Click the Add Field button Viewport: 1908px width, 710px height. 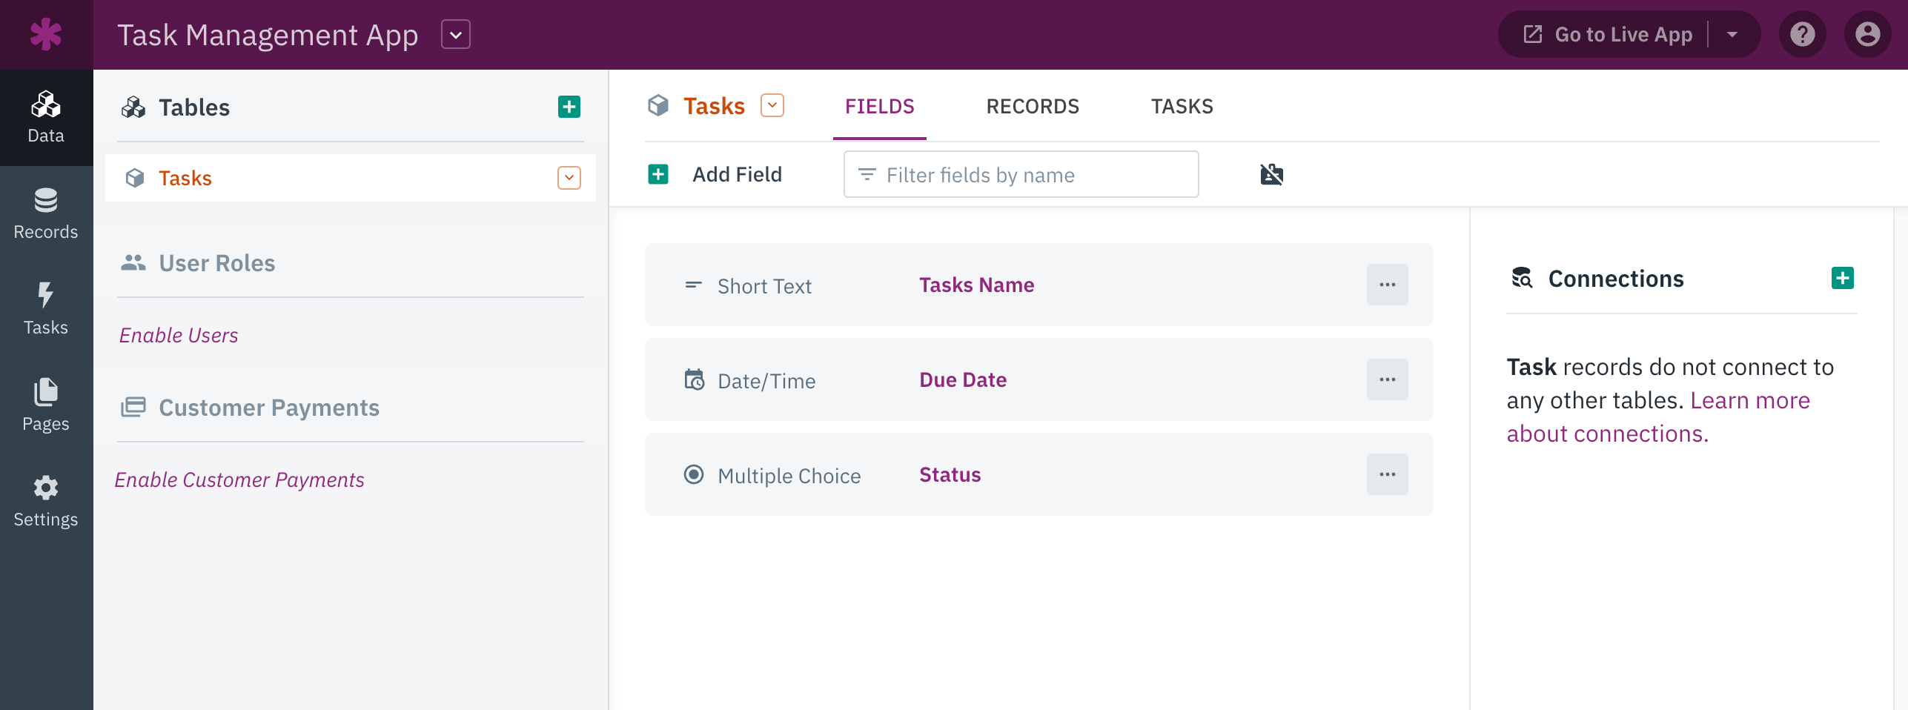tap(715, 175)
